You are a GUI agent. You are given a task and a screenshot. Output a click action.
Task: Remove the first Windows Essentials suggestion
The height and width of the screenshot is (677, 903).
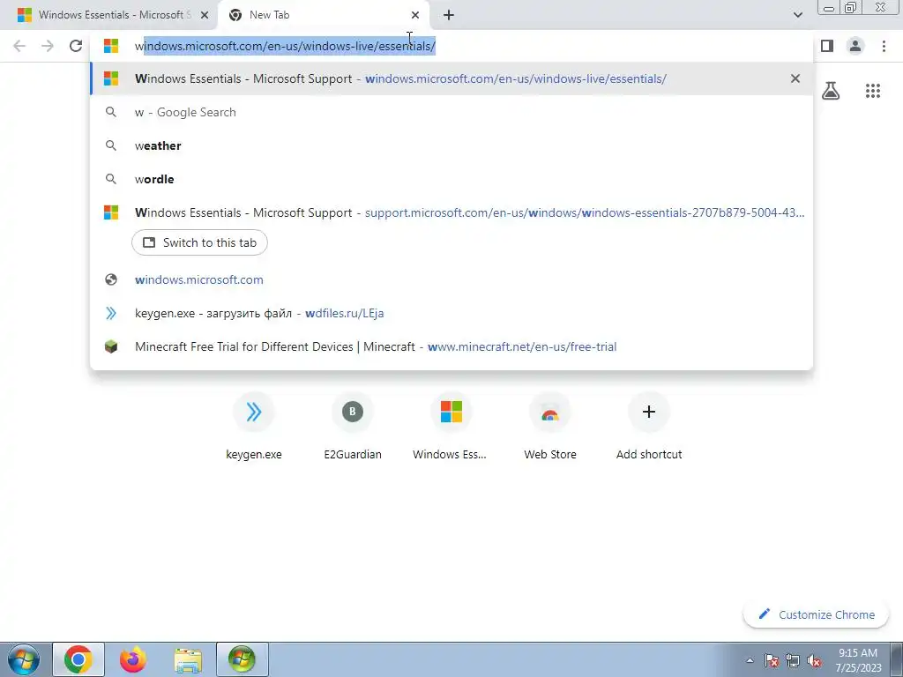tap(795, 78)
